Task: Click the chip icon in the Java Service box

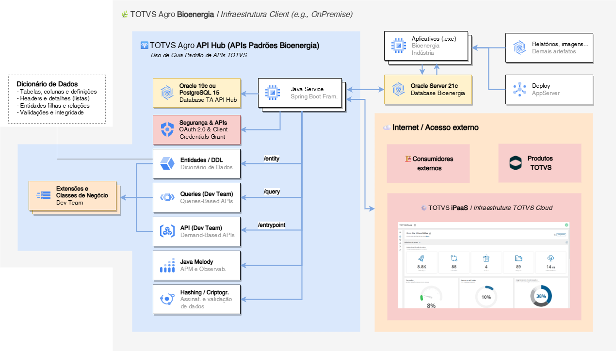Action: tap(273, 93)
